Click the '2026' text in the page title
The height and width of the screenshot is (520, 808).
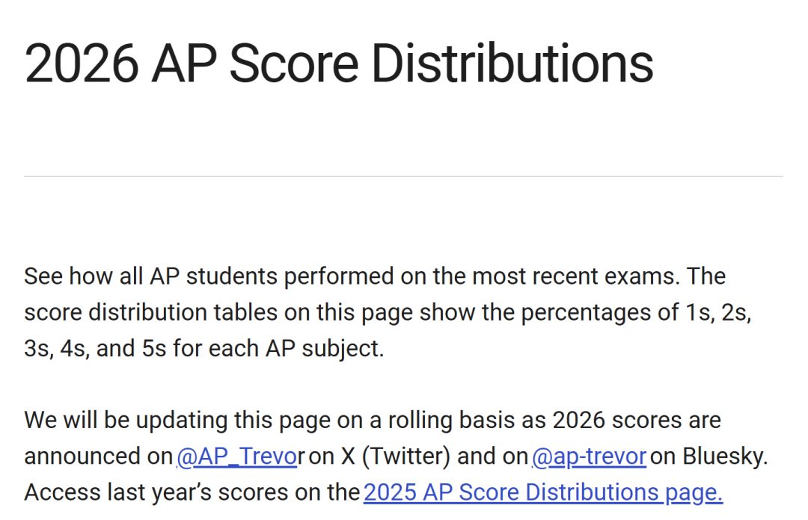point(82,64)
